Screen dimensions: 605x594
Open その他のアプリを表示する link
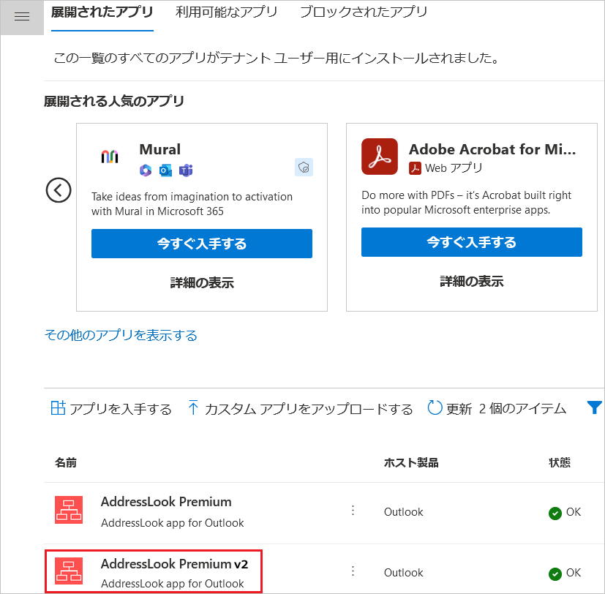coord(121,336)
